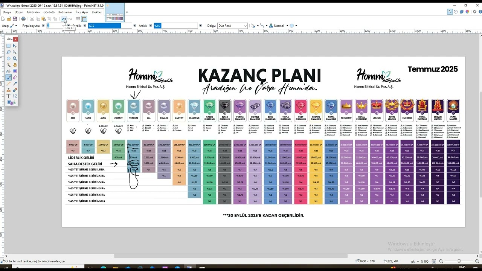Select the Move Selection tool
Viewport: 482px width, 271px height.
pos(15,52)
